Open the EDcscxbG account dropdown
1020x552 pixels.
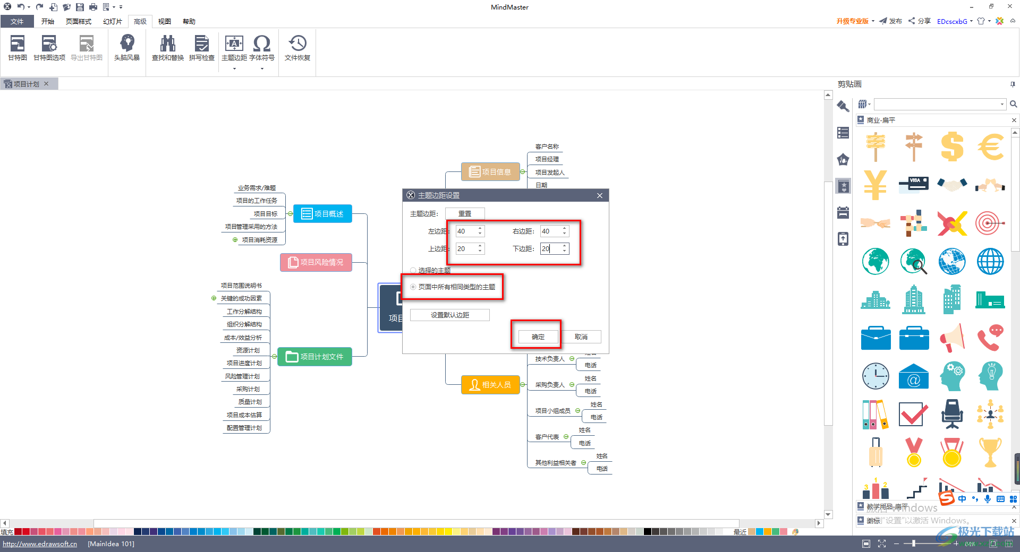(x=955, y=21)
